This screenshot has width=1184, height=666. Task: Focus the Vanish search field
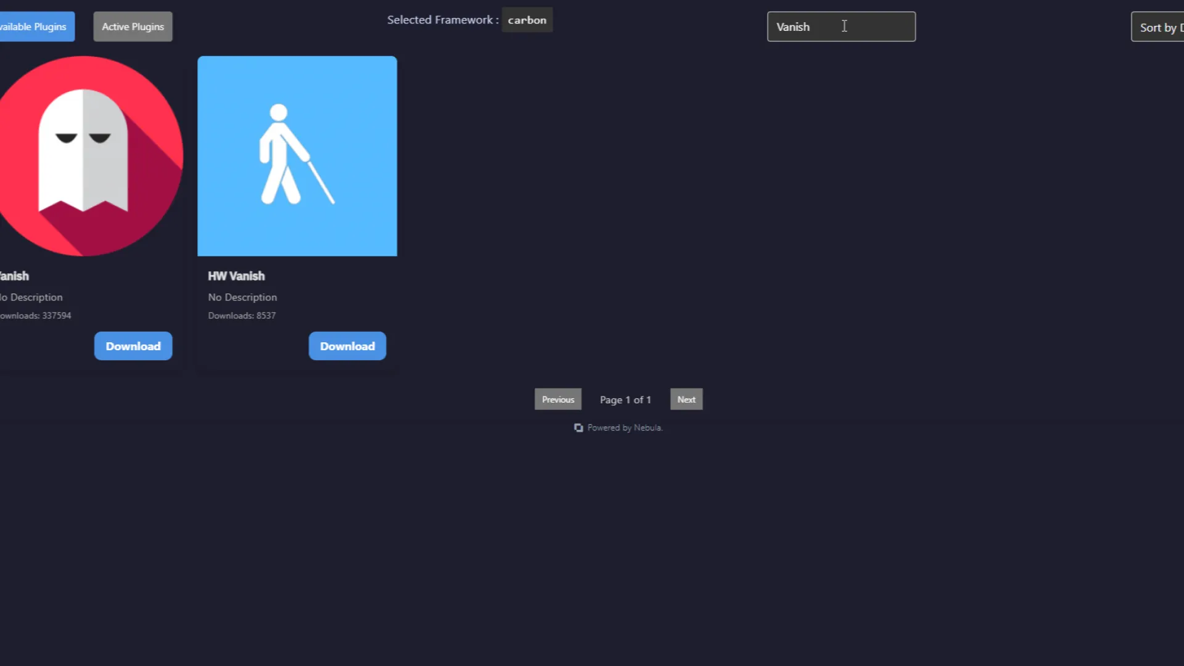point(841,27)
